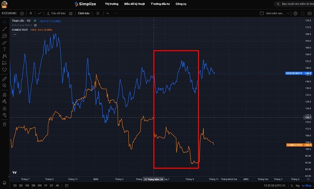The height and width of the screenshot is (189, 314).
Task: Open chart settings gear icon
Action: point(295,13)
